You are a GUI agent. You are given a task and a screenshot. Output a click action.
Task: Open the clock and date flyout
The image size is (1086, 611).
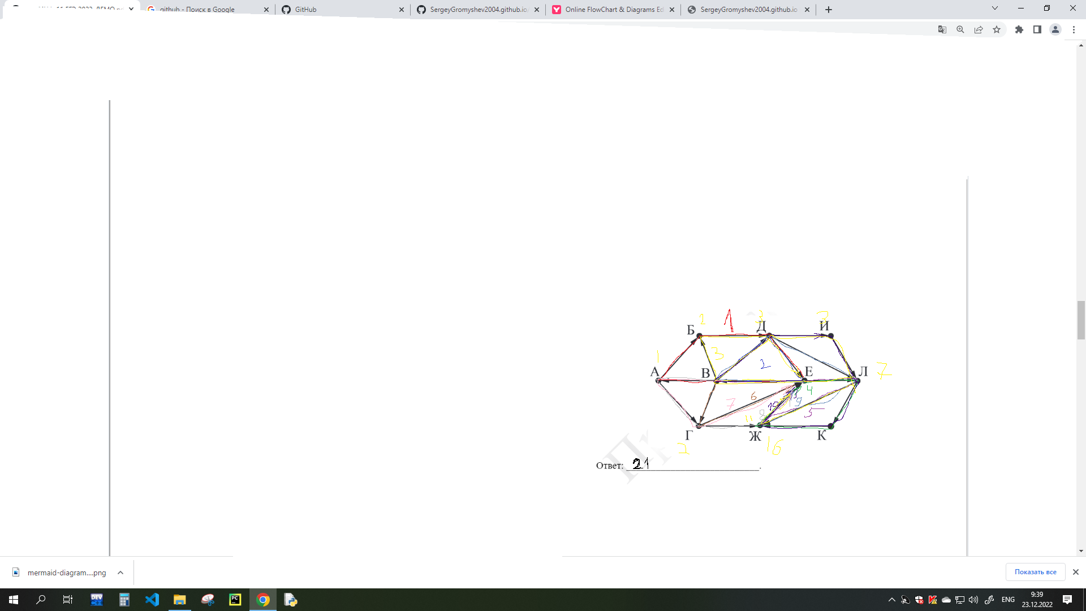point(1037,600)
